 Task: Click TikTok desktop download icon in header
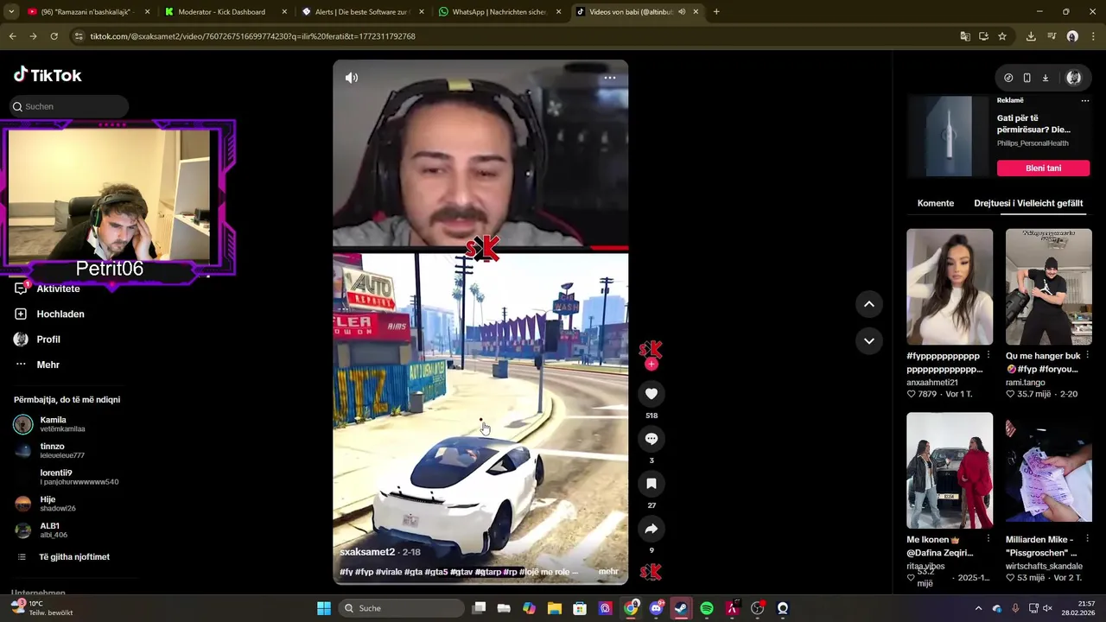pos(1045,78)
